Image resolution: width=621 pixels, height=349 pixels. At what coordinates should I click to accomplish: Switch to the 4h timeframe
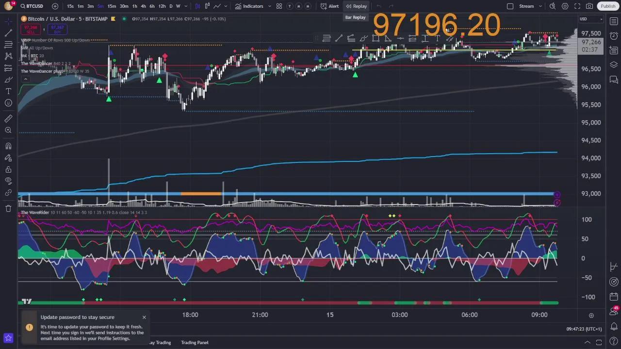143,6
